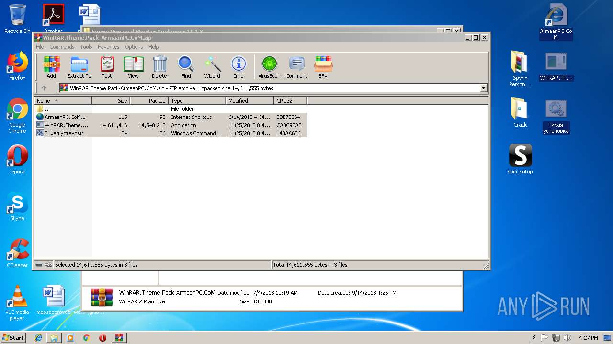Open the Skype desktop shortcut
The image size is (613, 344).
coord(17,206)
